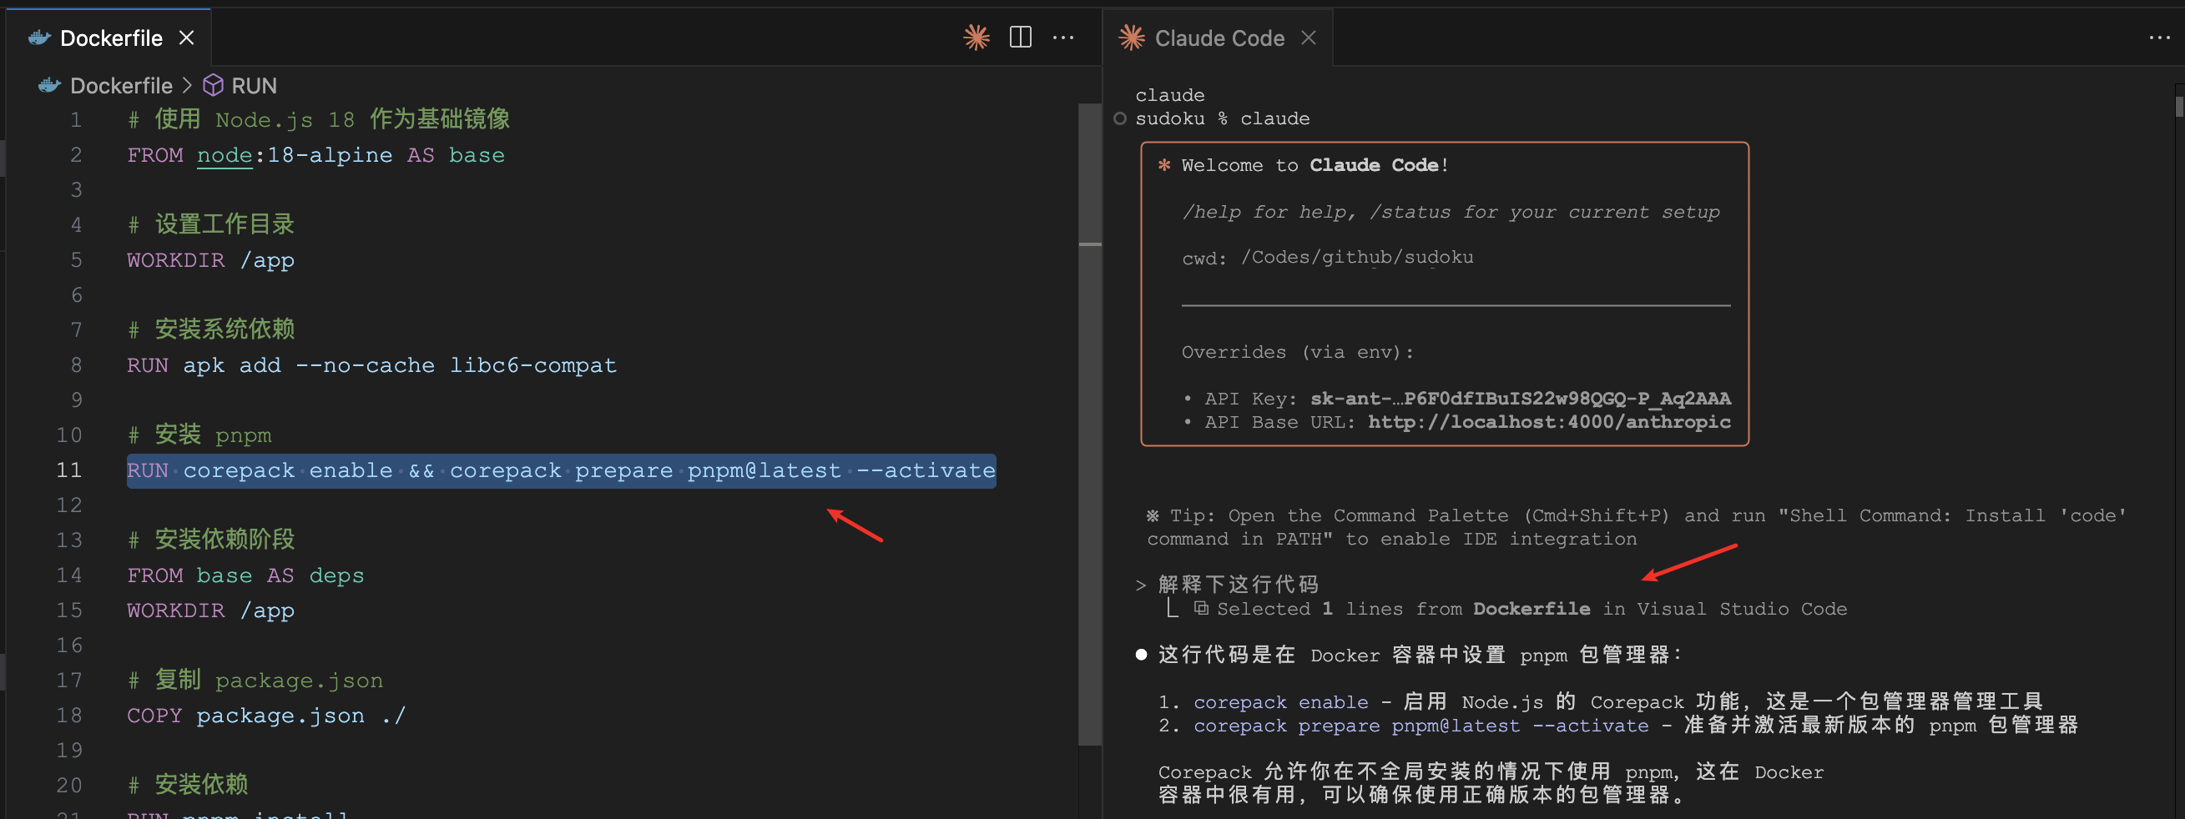Click the comment '# 安装 pnpm' on line 10
The image size is (2185, 819).
[200, 435]
